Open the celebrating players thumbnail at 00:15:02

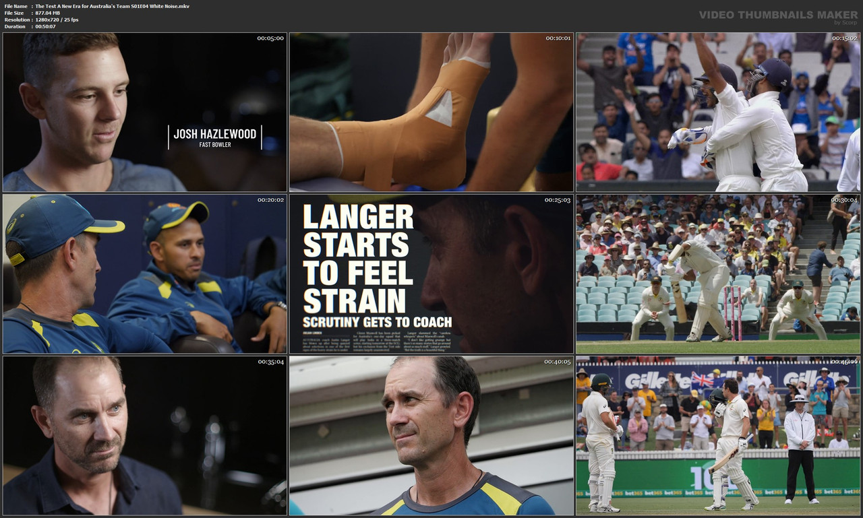(718, 112)
